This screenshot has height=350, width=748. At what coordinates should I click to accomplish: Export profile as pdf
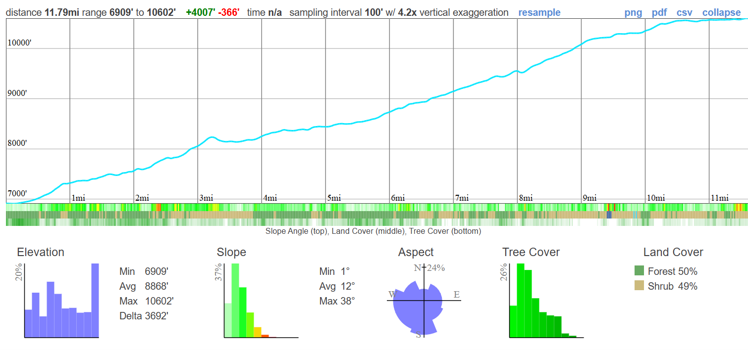click(659, 12)
